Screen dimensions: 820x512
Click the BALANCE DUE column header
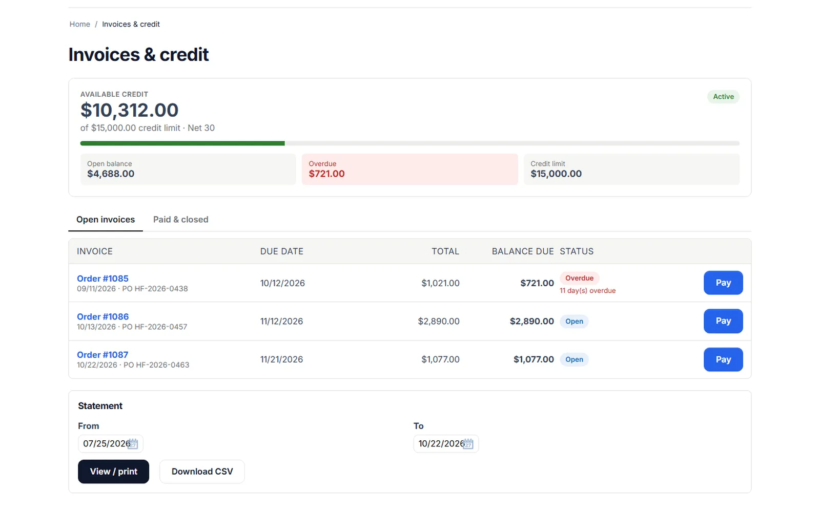523,251
